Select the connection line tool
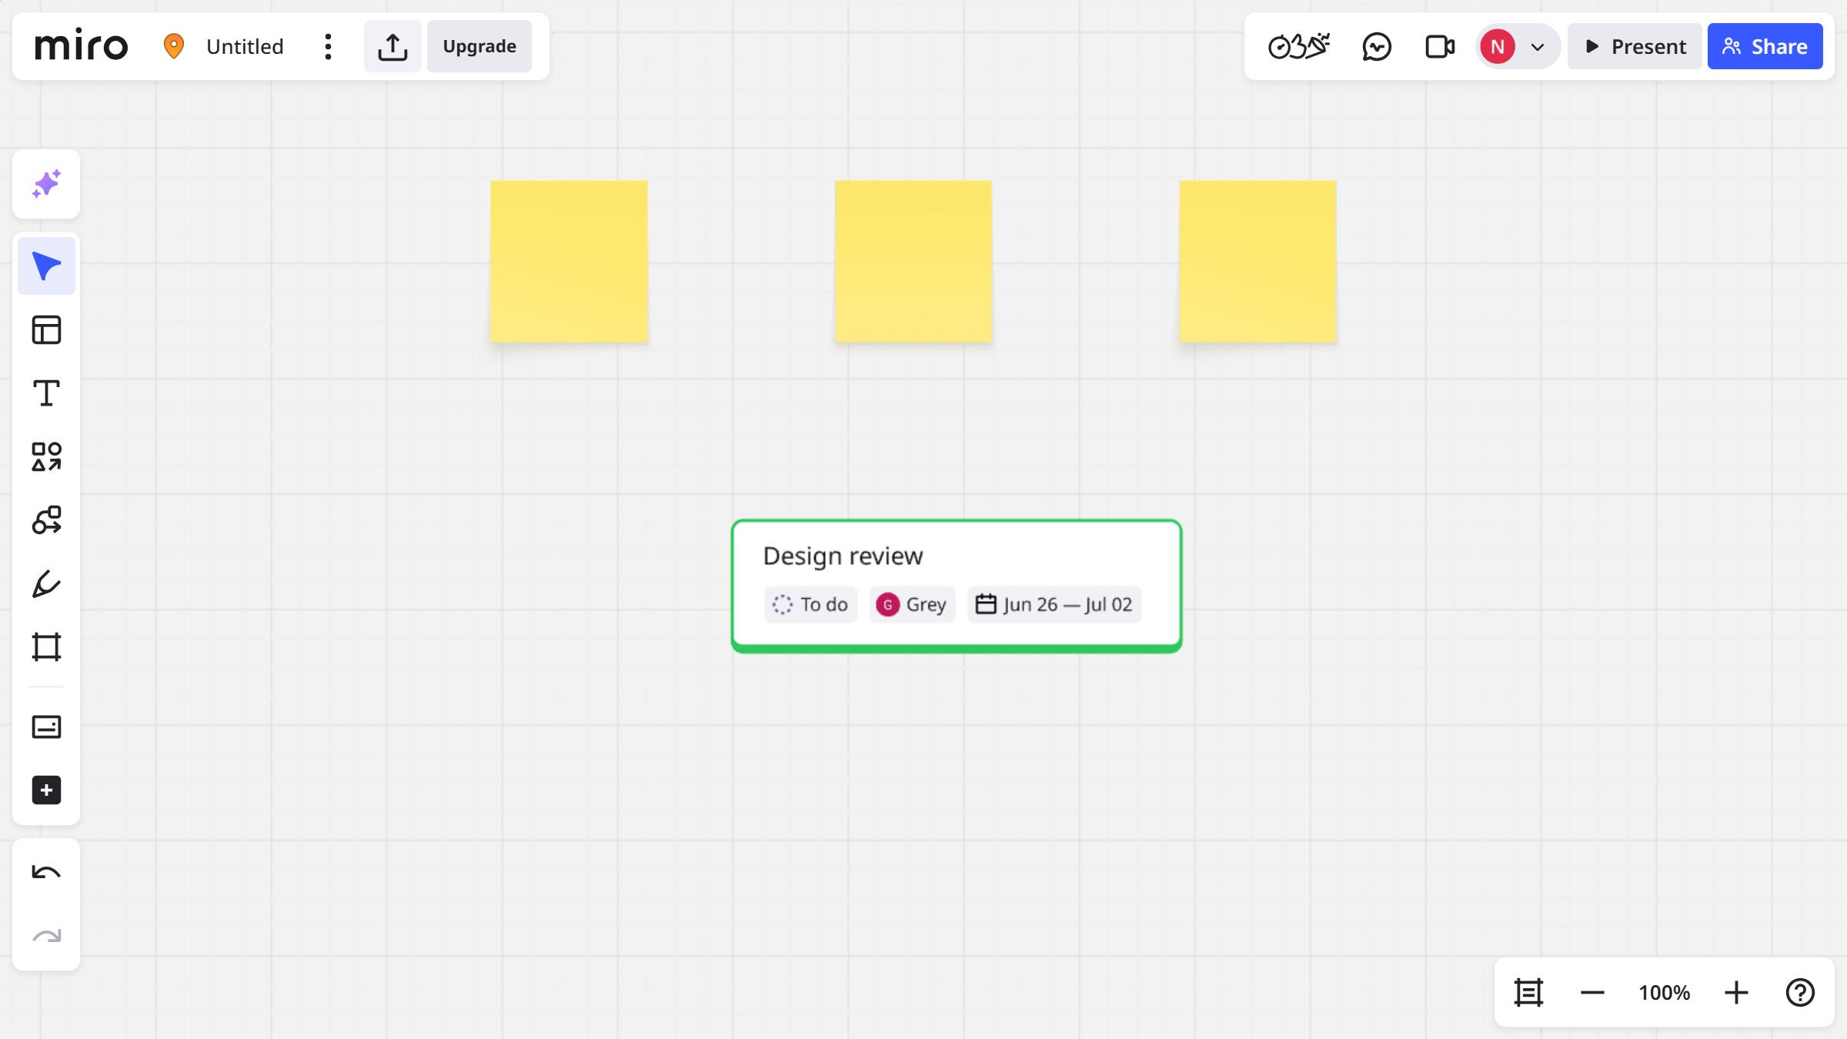The image size is (1847, 1039). click(x=45, y=519)
